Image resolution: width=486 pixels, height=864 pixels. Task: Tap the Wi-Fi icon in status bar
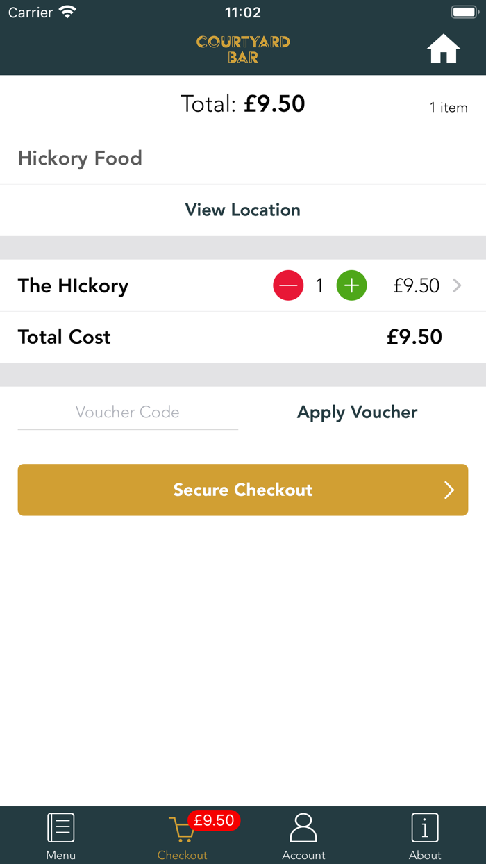67,11
